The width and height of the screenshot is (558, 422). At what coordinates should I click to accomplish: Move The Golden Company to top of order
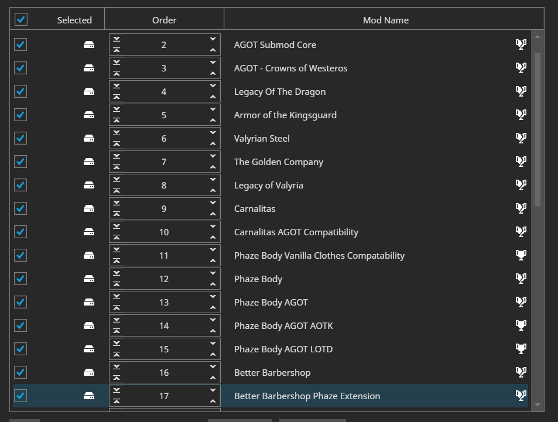click(x=117, y=167)
